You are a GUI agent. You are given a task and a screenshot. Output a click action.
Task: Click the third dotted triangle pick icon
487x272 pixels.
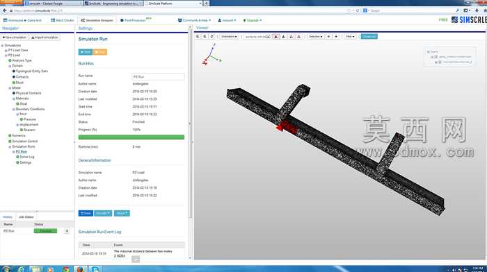291,37
